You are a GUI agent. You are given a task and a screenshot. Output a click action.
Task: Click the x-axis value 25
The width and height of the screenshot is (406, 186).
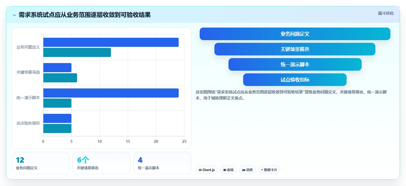[184, 141]
